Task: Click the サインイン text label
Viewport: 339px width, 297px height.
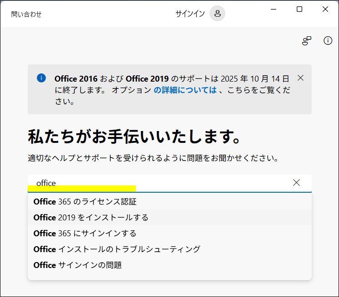Action: coord(190,14)
